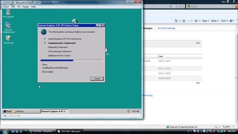Click the Date column header in browser table
Screen dimensions: 238x134
[x=180, y=56]
